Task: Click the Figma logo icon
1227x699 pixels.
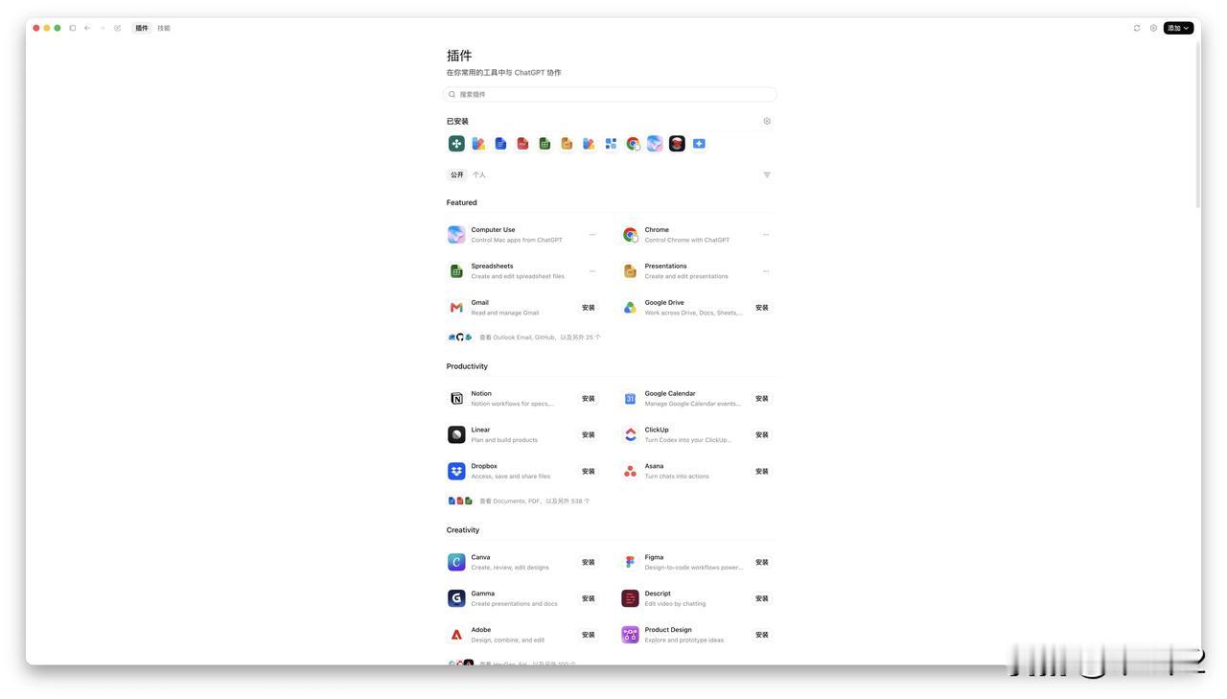Action: coord(630,563)
